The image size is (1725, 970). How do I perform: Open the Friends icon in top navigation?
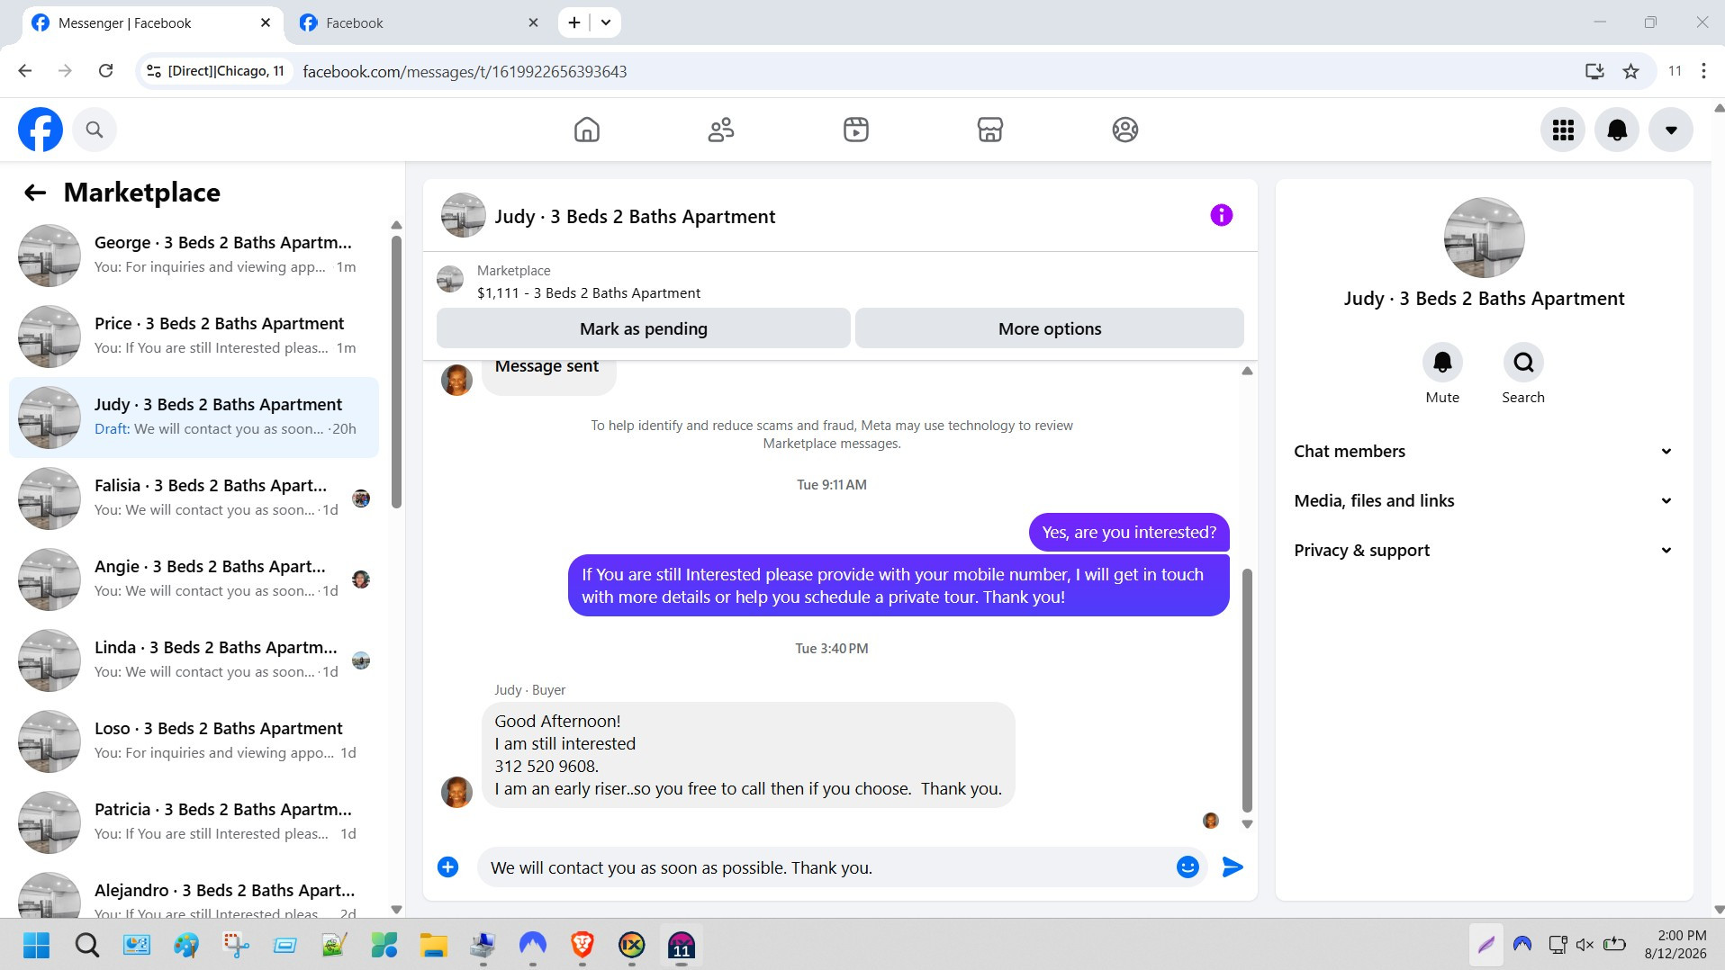(721, 130)
